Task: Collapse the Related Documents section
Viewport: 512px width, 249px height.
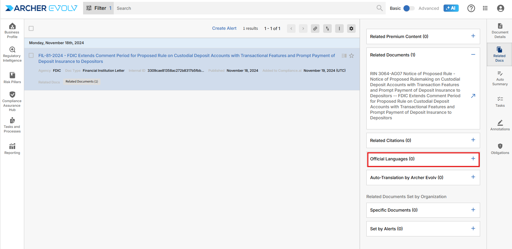Action: [x=473, y=55]
